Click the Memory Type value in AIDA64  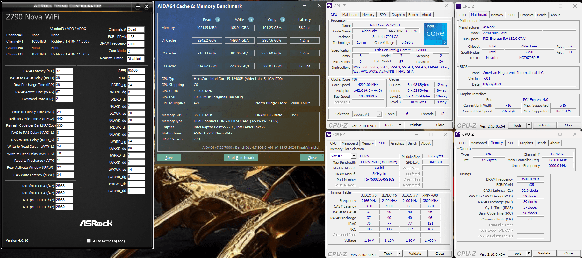click(x=256, y=121)
